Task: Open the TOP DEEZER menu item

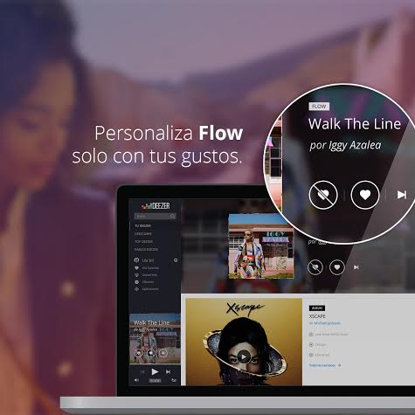Action: click(x=143, y=241)
